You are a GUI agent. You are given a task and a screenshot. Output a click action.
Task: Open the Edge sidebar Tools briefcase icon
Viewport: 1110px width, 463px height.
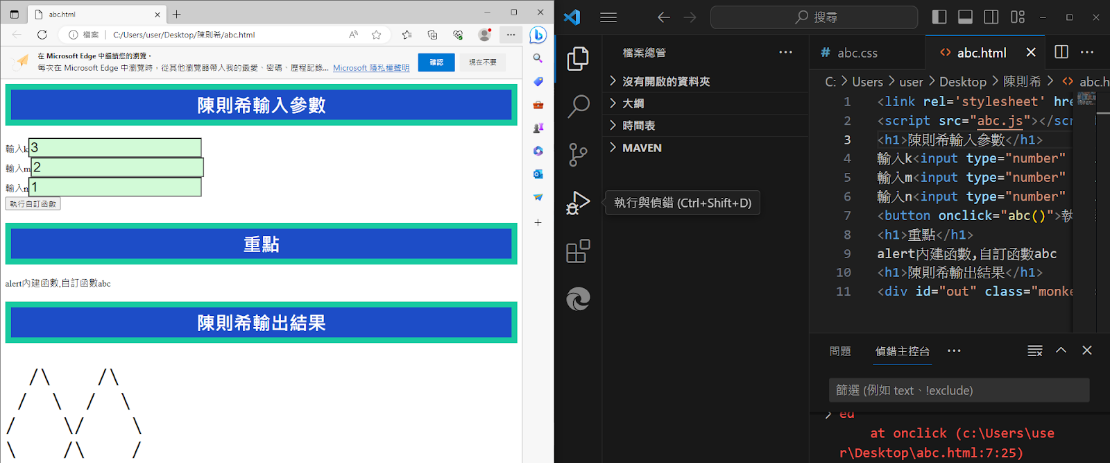point(538,105)
